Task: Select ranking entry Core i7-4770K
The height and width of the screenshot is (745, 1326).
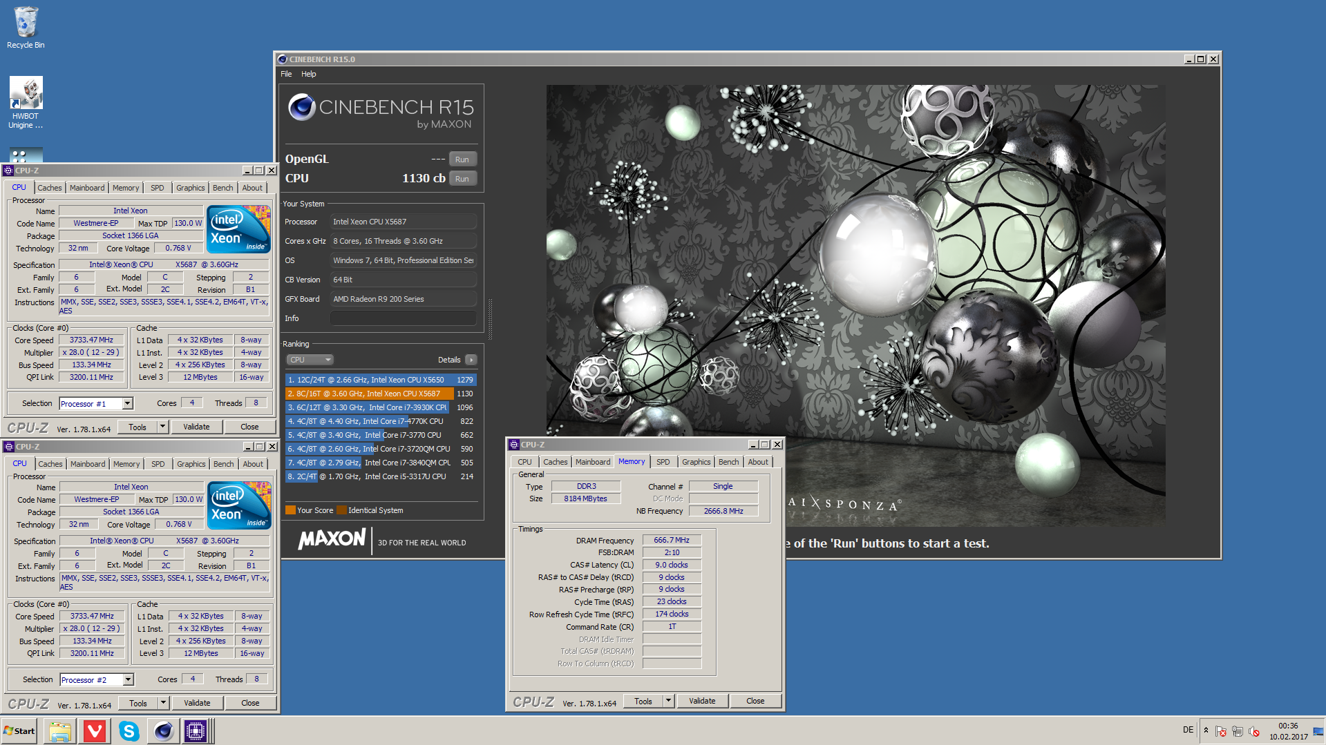Action: tap(381, 421)
